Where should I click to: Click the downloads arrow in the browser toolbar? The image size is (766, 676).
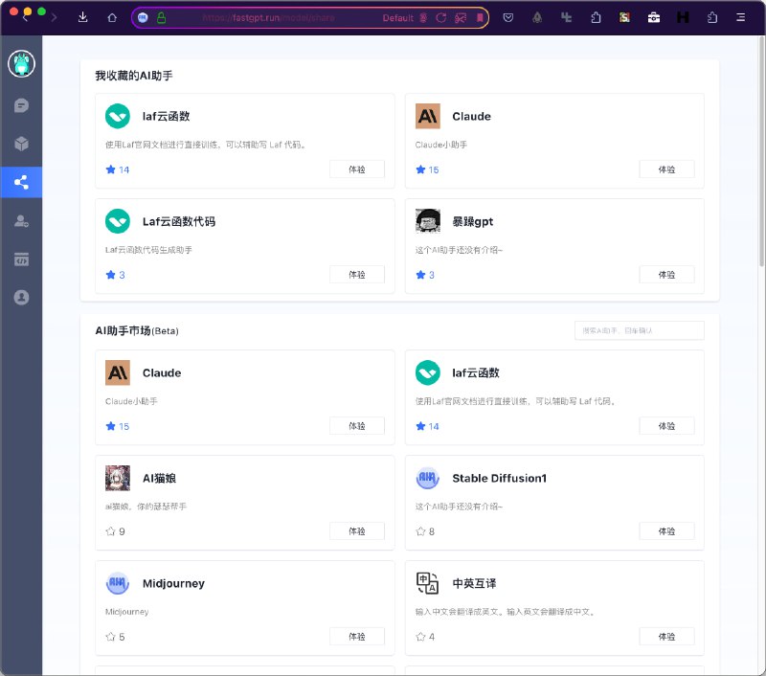[83, 17]
